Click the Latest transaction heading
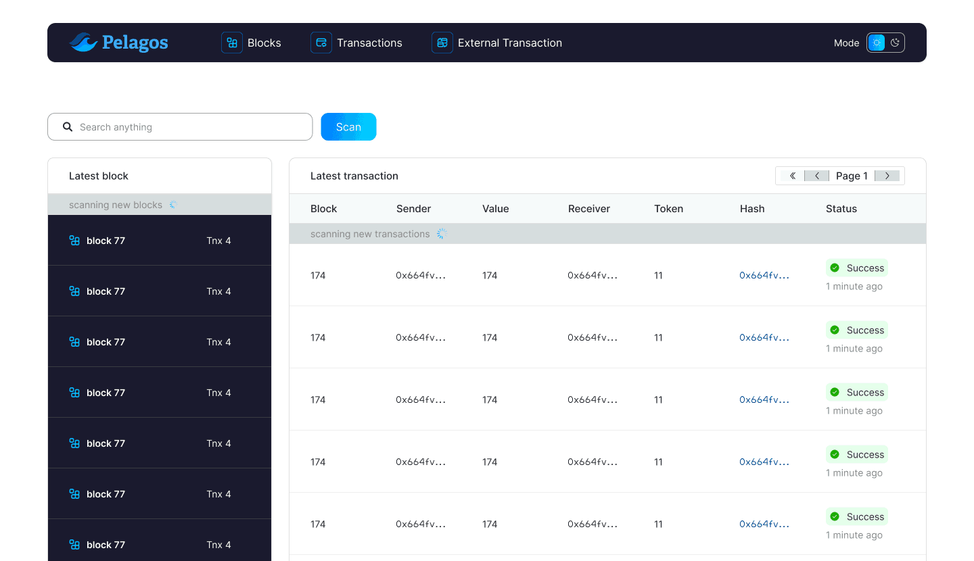This screenshot has height=561, width=974. (x=354, y=176)
